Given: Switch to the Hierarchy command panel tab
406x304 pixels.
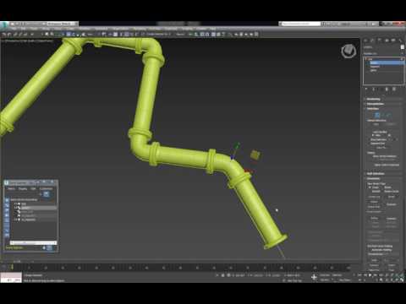Looking at the screenshot, I should [x=380, y=41].
